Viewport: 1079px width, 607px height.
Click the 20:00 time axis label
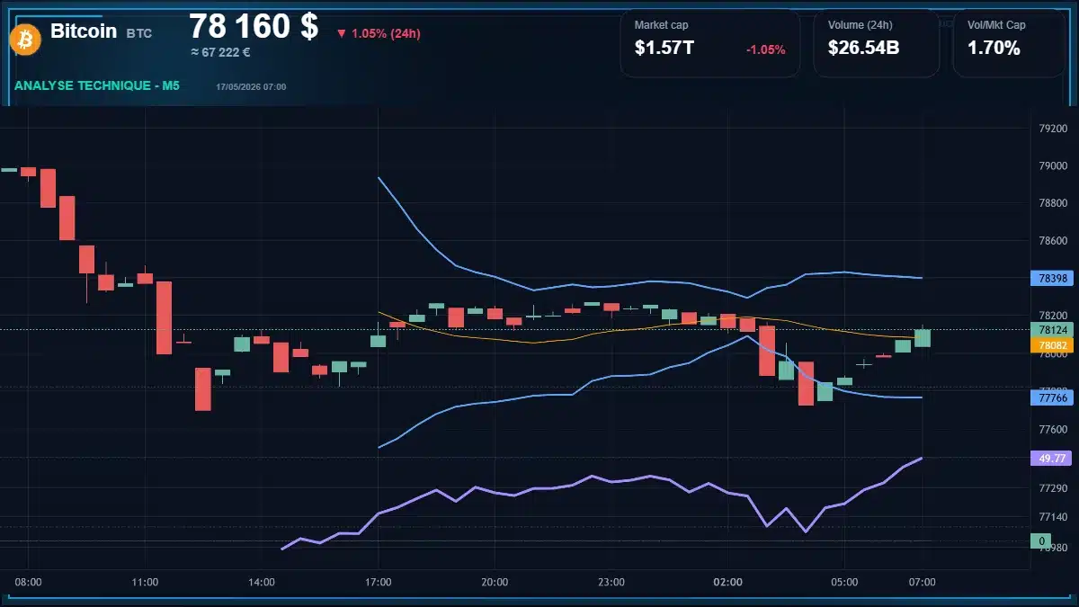[495, 583]
